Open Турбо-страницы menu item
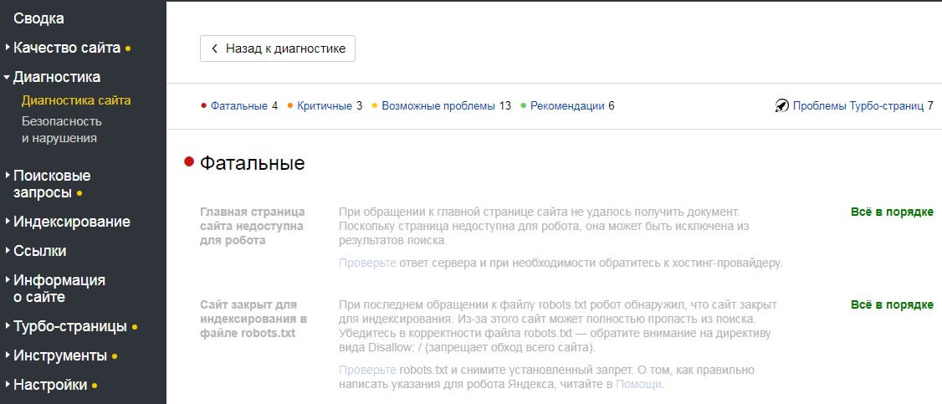 click(x=69, y=326)
